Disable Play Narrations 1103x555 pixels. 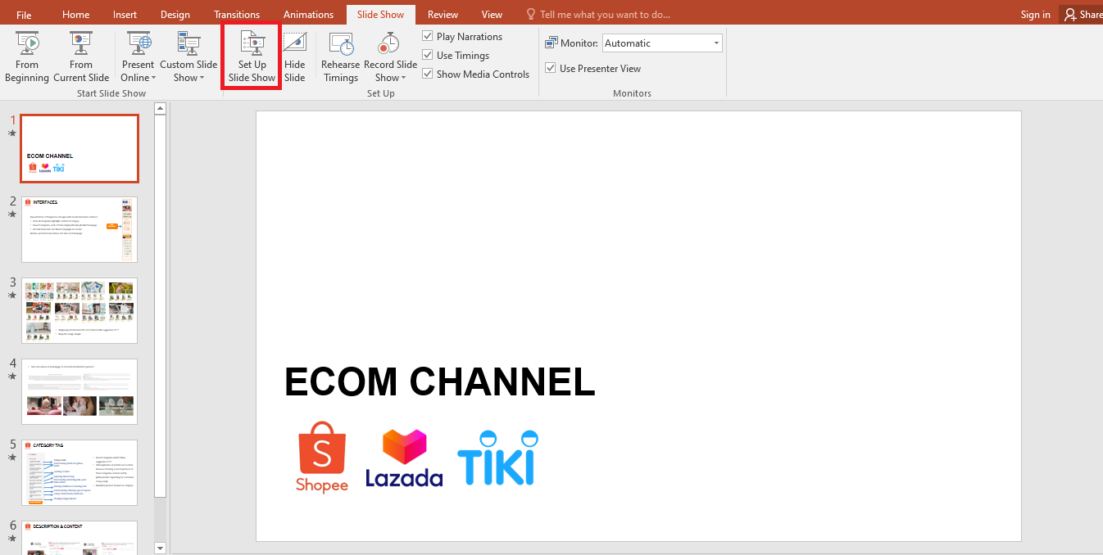[x=427, y=36]
